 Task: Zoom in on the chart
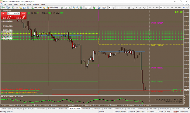tap(74, 8)
